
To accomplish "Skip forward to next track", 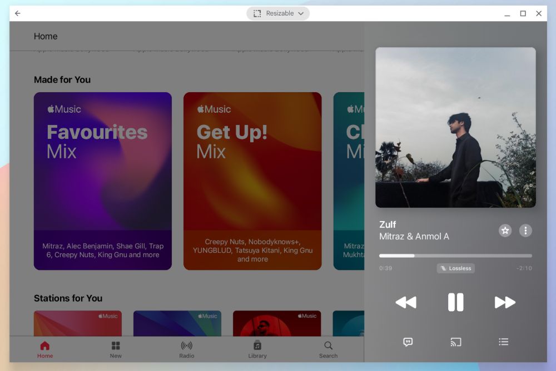I will click(505, 302).
